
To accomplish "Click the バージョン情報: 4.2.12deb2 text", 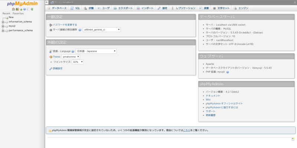I will [x=222, y=92].
